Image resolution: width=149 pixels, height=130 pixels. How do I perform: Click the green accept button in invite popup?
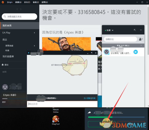tap(102, 124)
